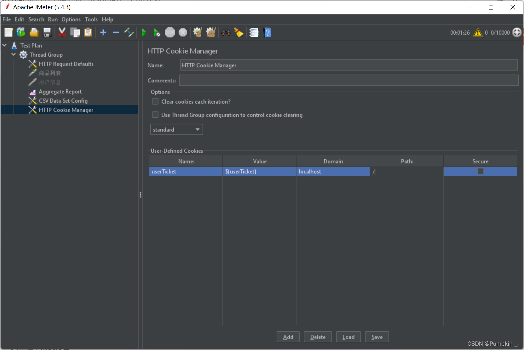Click the remote engine status icon
Screen dimensions: 524x350
517,32
